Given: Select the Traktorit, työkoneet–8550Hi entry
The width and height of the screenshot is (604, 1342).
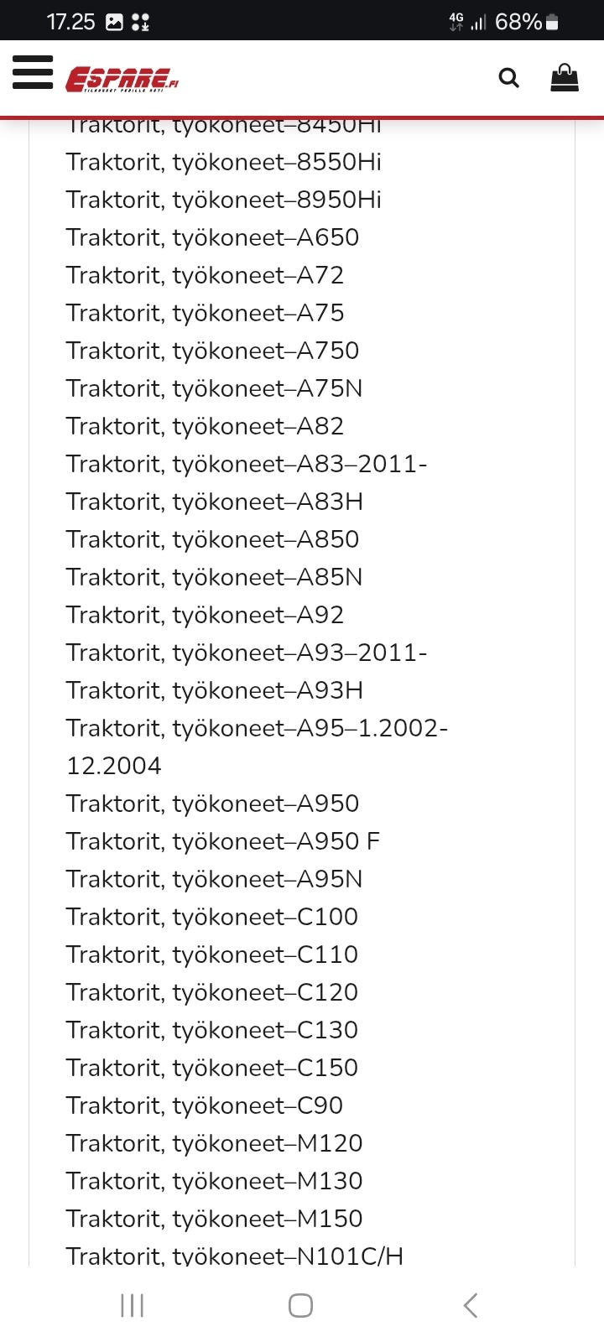Looking at the screenshot, I should point(223,162).
